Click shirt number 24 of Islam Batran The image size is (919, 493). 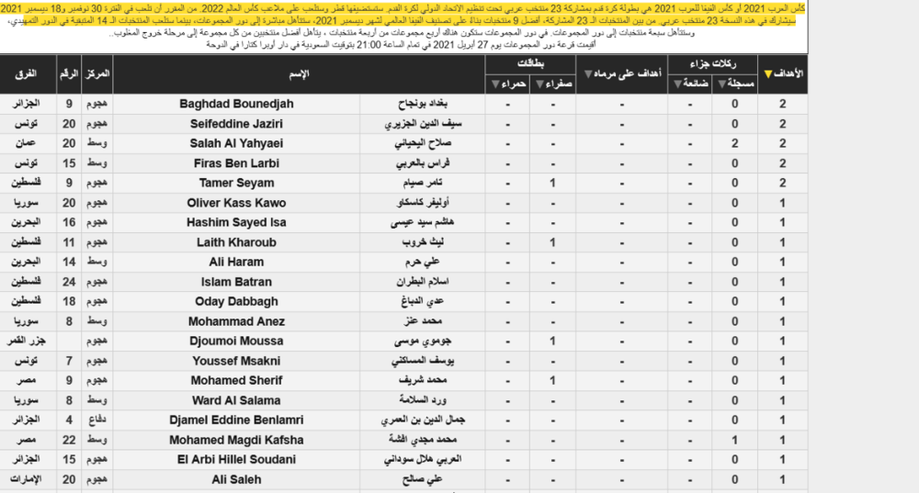69,282
